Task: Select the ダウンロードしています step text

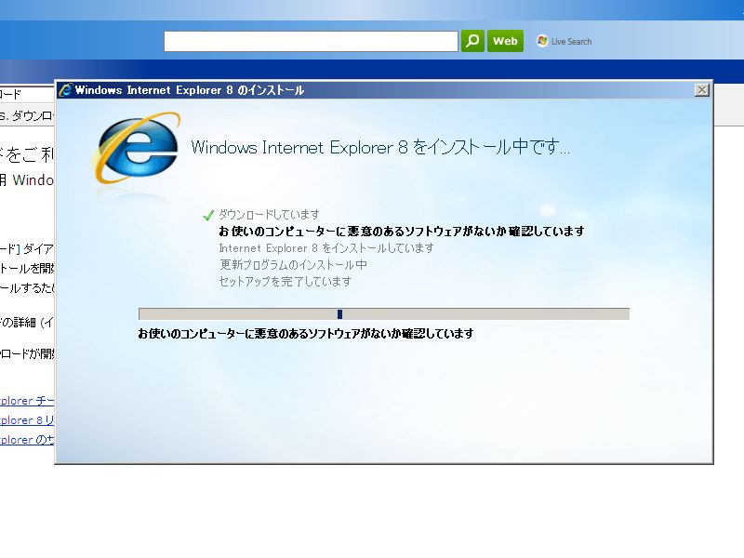Action: tap(269, 215)
